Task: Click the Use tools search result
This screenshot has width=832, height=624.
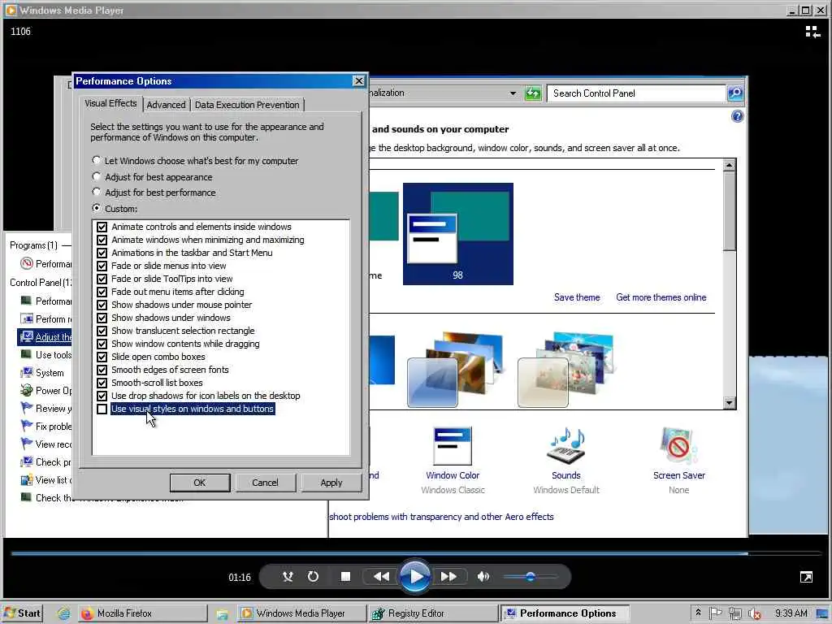Action: click(x=45, y=355)
